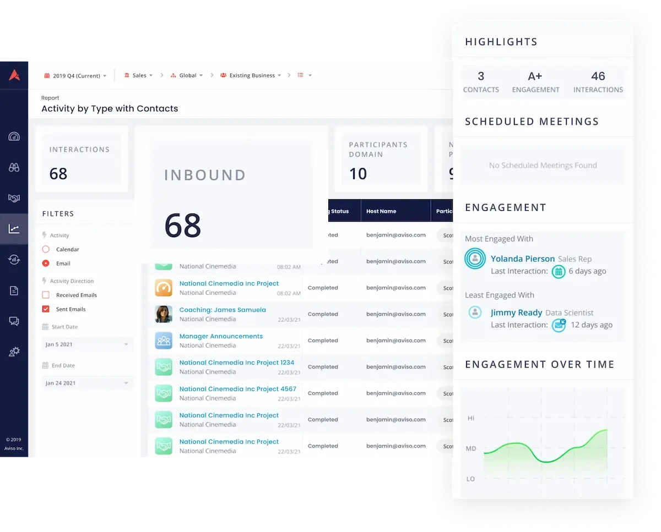This screenshot has height=532, width=661.
Task: Open the Coaching: James Samuela link
Action: pyautogui.click(x=223, y=310)
